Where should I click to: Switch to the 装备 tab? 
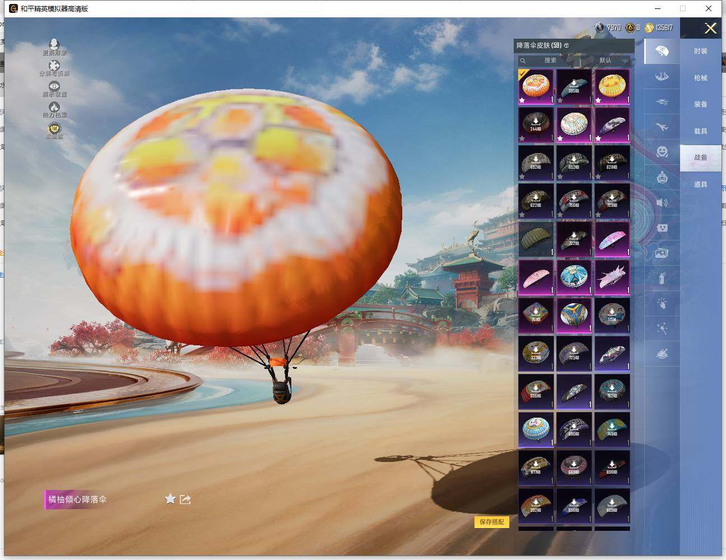click(700, 104)
